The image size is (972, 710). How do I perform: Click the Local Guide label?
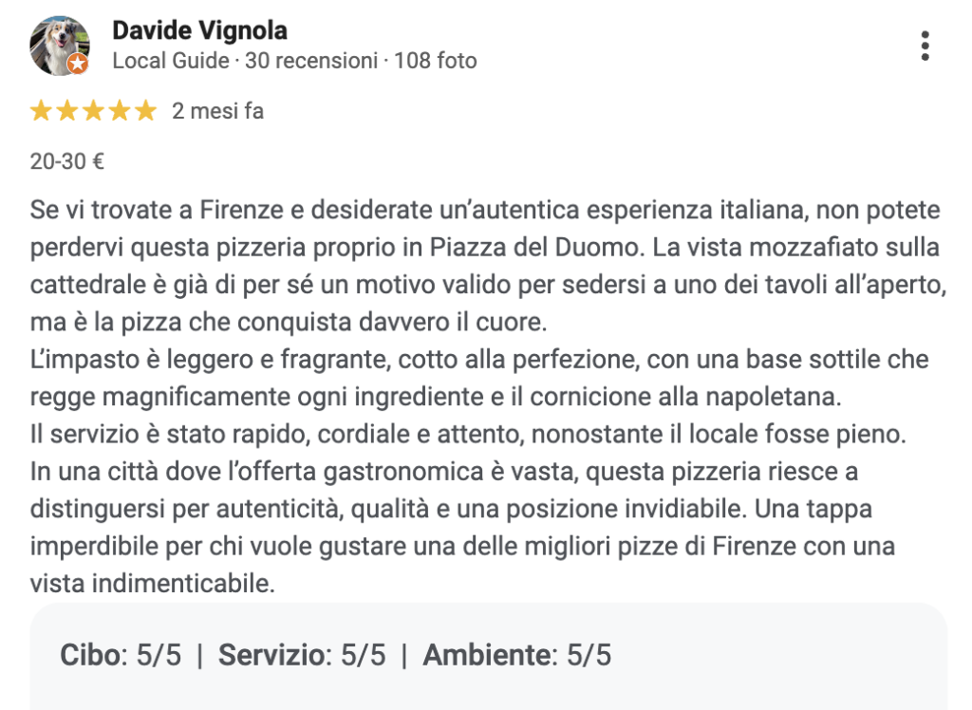tap(171, 62)
